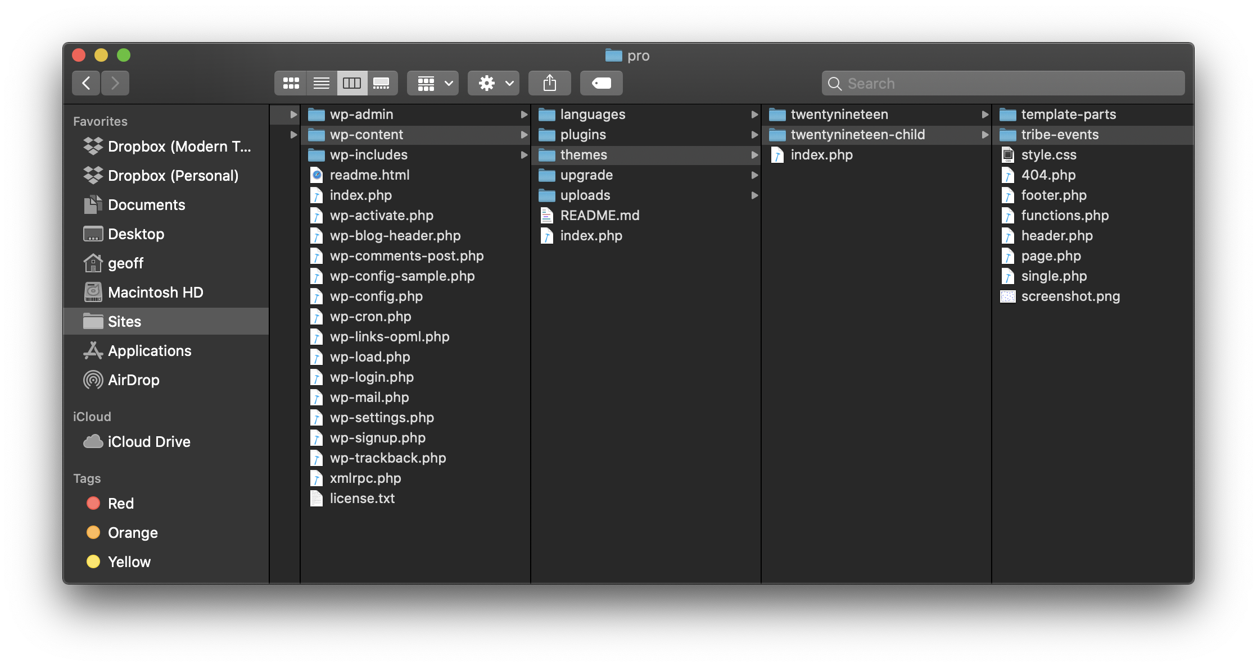Go back with the left chevron button
Viewport: 1257px width, 667px height.
[x=86, y=83]
